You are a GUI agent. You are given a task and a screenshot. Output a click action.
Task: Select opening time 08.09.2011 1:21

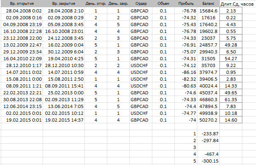(22, 86)
